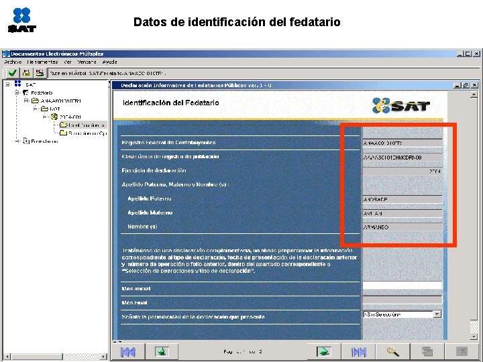This screenshot has width=483, height=362.
Task: Select the highlighted Identificación folder in tree
Action: tap(83, 125)
